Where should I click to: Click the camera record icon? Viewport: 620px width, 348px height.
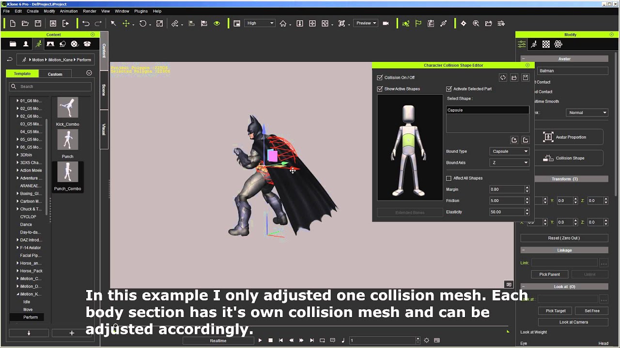coord(386,23)
